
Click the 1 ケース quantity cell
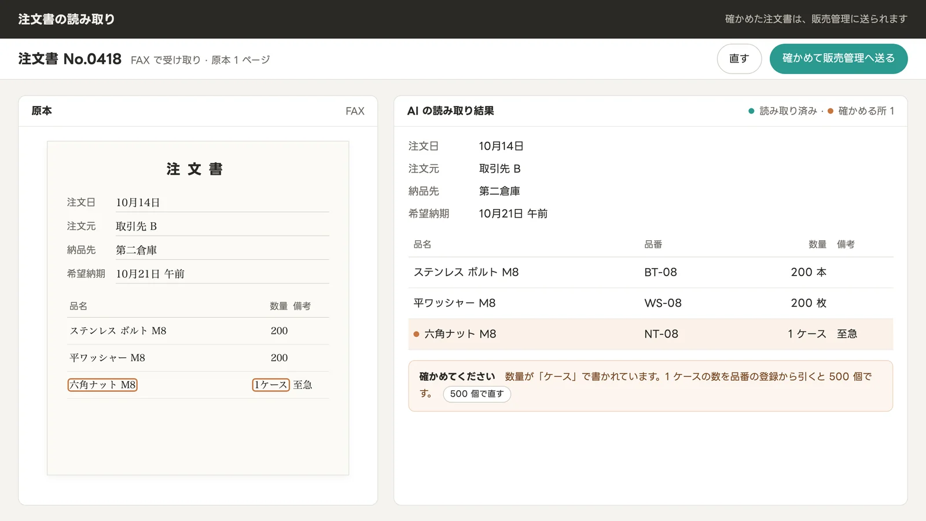coord(807,334)
